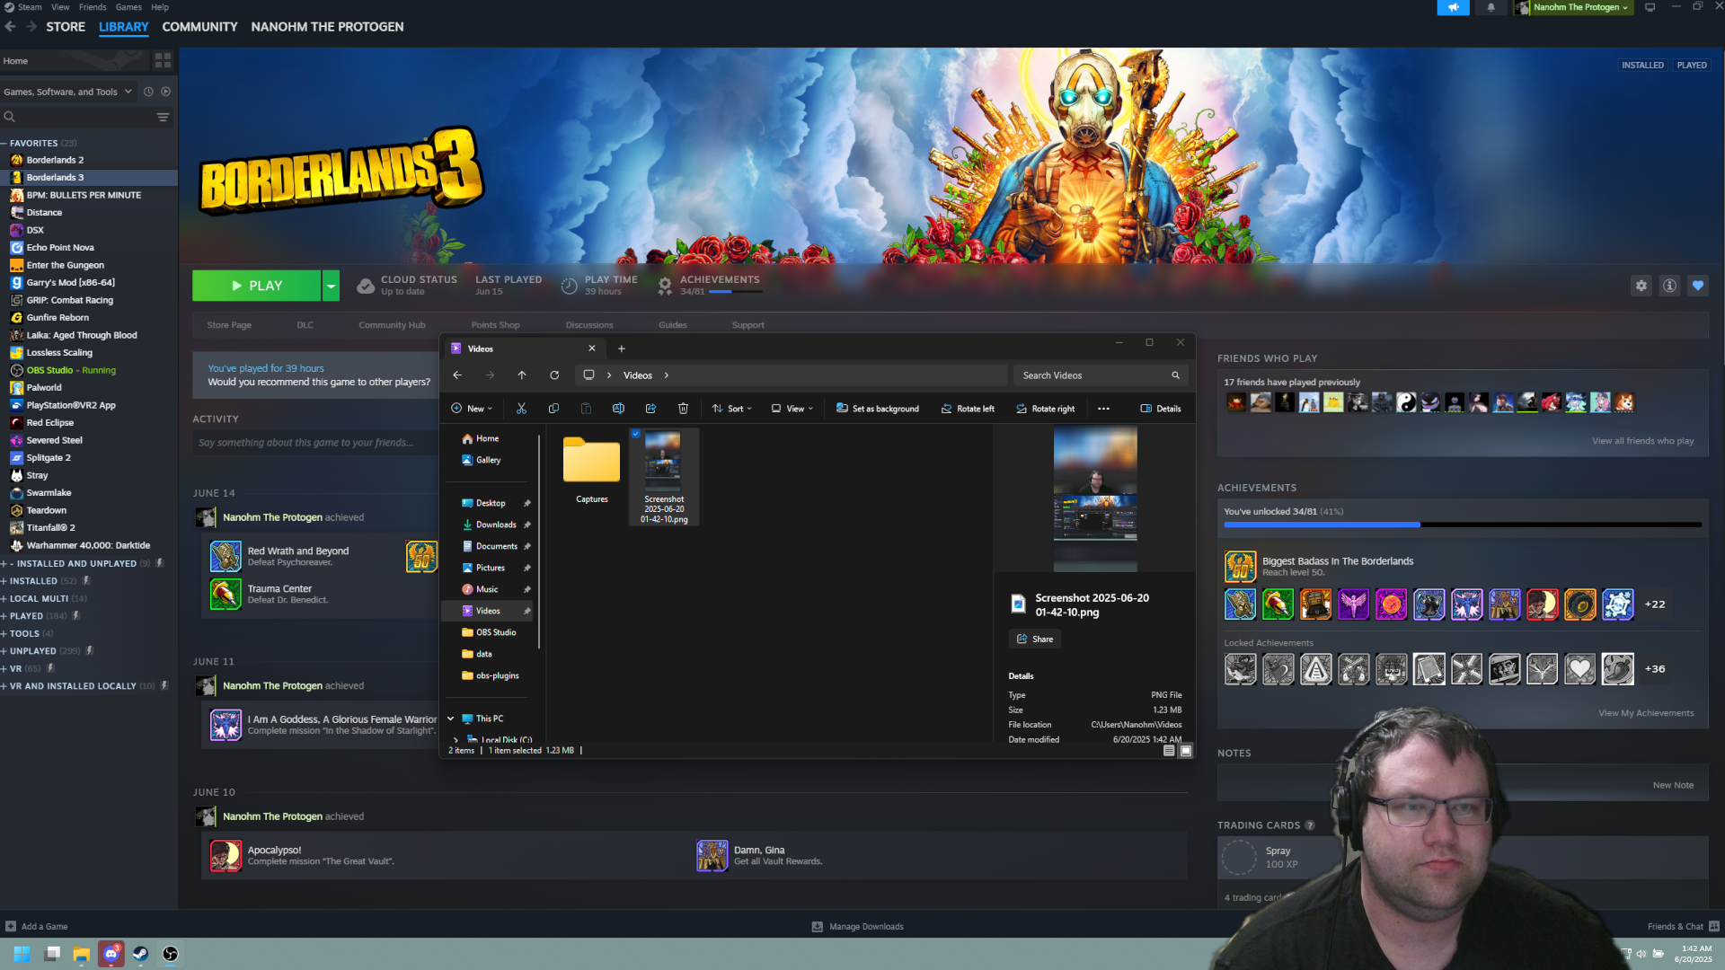Click the Delete trash icon in Explorer
Image resolution: width=1725 pixels, height=970 pixels.
(x=683, y=409)
